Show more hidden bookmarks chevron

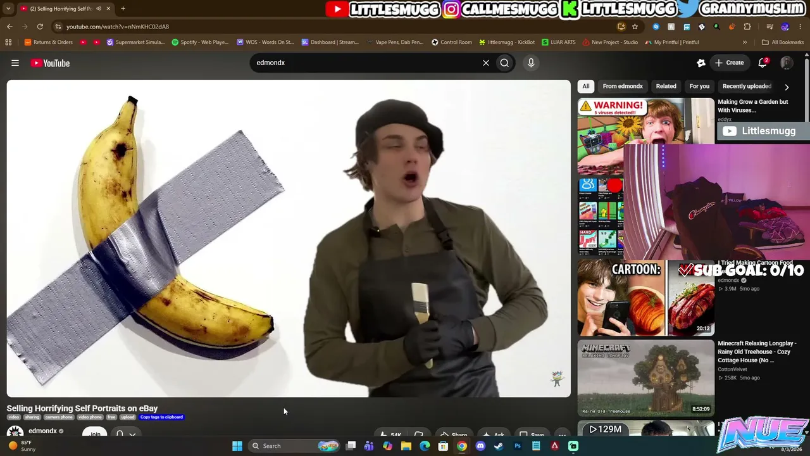[x=745, y=42]
